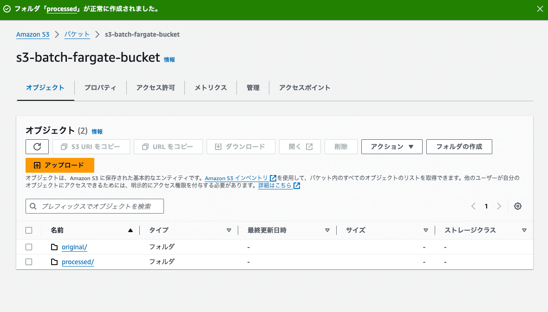The height and width of the screenshot is (312, 548).
Task: Toggle the select-all objects checkbox
Action: coord(29,230)
